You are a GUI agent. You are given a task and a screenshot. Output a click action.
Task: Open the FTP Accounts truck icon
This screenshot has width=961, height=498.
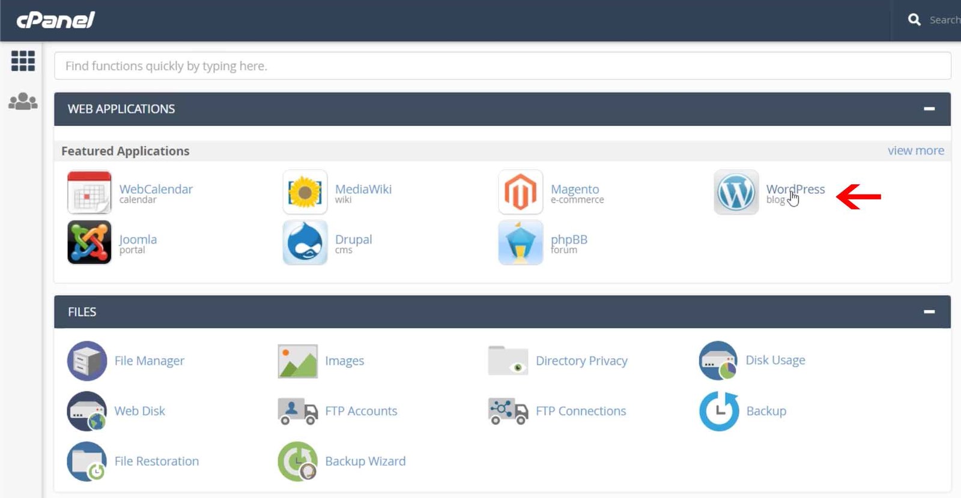tap(298, 411)
